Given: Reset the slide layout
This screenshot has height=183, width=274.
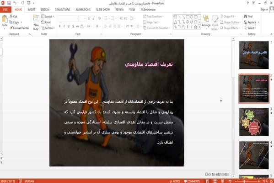Looking at the screenshot, I should click(46, 22).
